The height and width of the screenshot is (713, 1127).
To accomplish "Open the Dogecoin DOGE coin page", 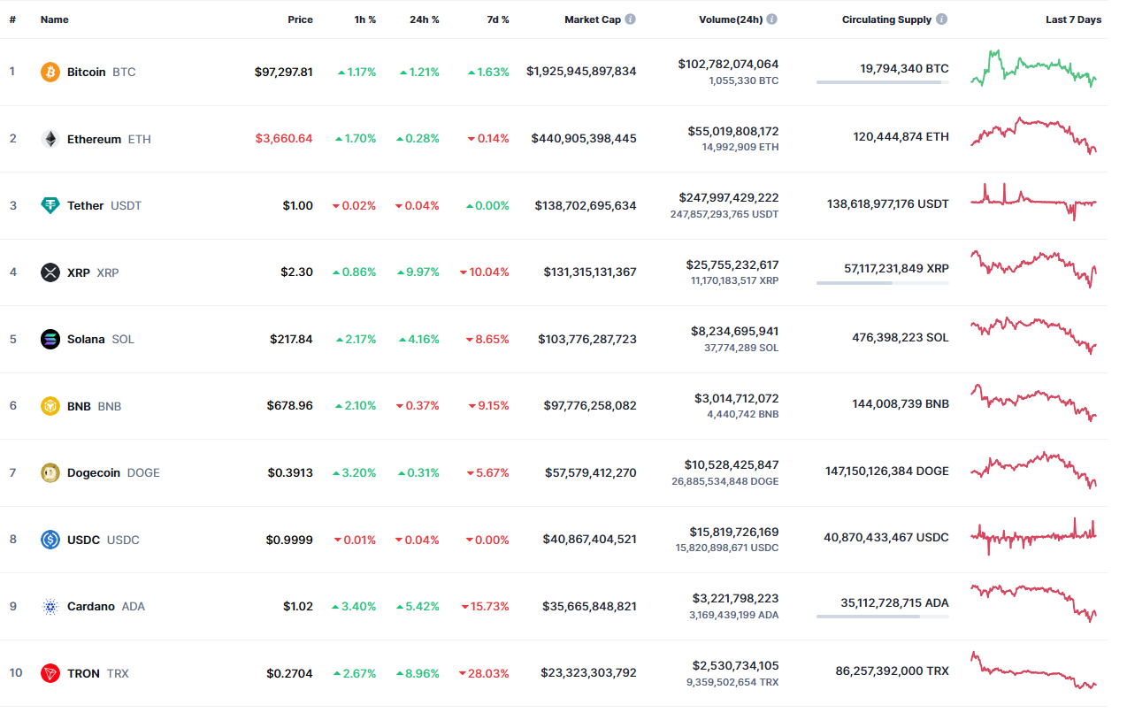I will [113, 472].
